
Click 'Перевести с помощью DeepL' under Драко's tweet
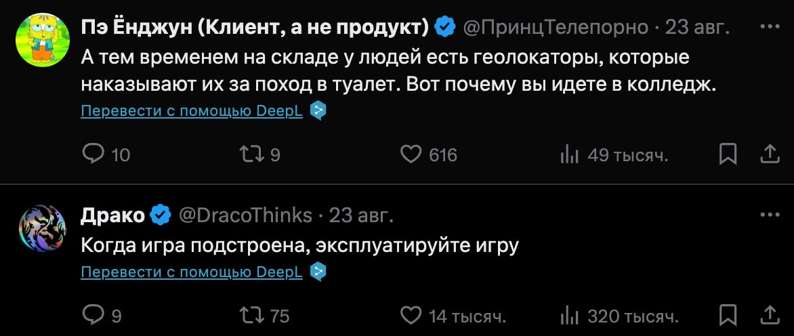[192, 272]
